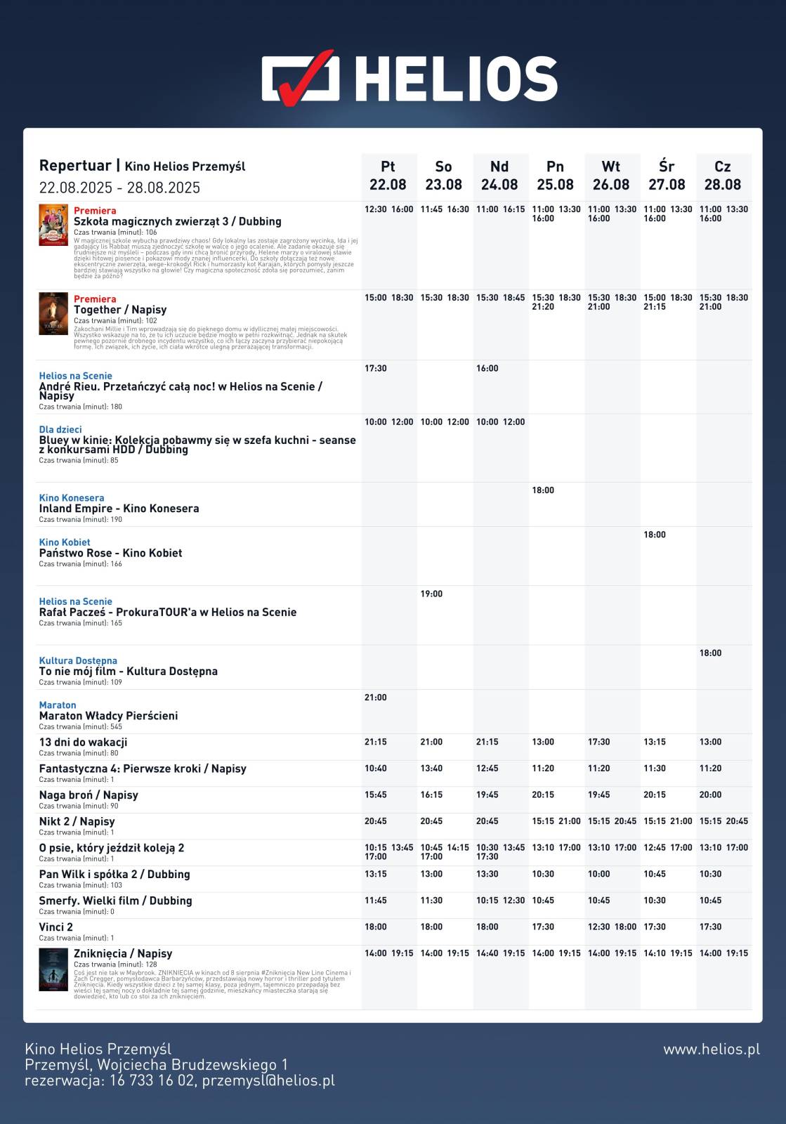The width and height of the screenshot is (786, 1124).
Task: Open O psie, który jeździł koleją 2 title
Action: pos(112,848)
